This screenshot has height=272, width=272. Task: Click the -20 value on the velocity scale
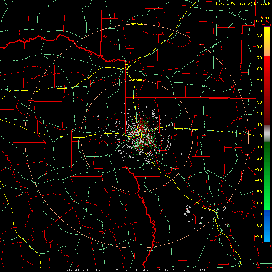tap(258, 158)
